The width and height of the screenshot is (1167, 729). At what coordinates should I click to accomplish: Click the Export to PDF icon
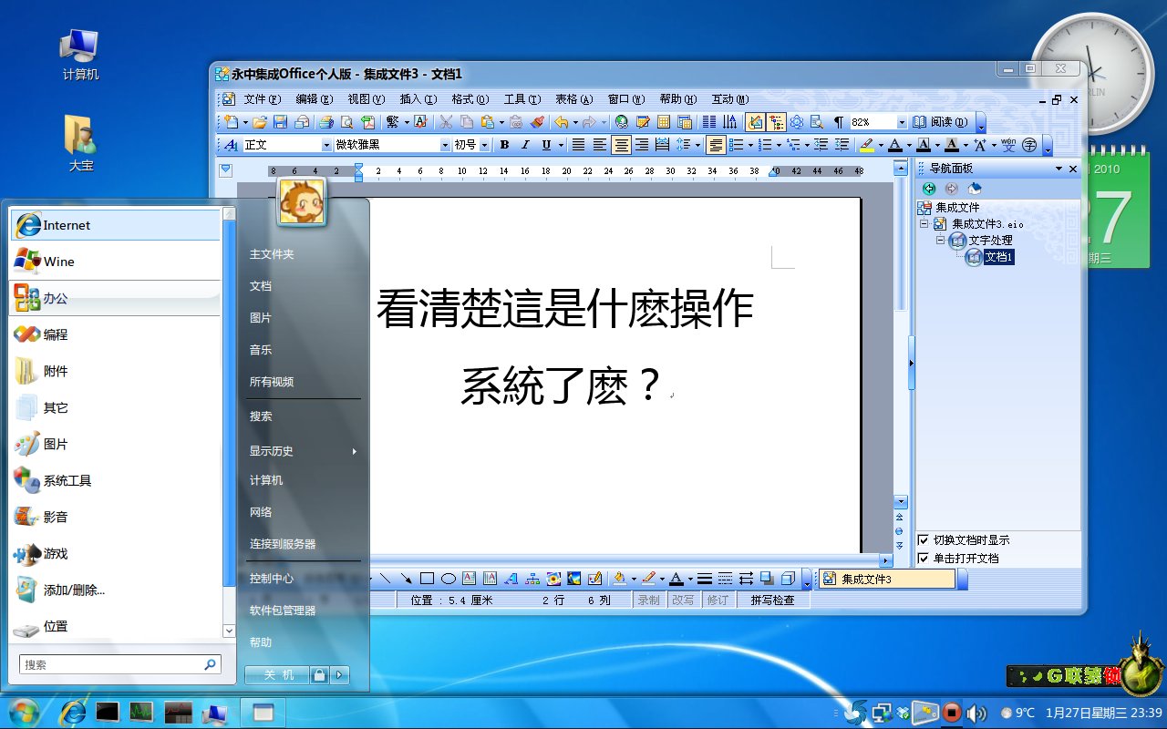tap(367, 121)
